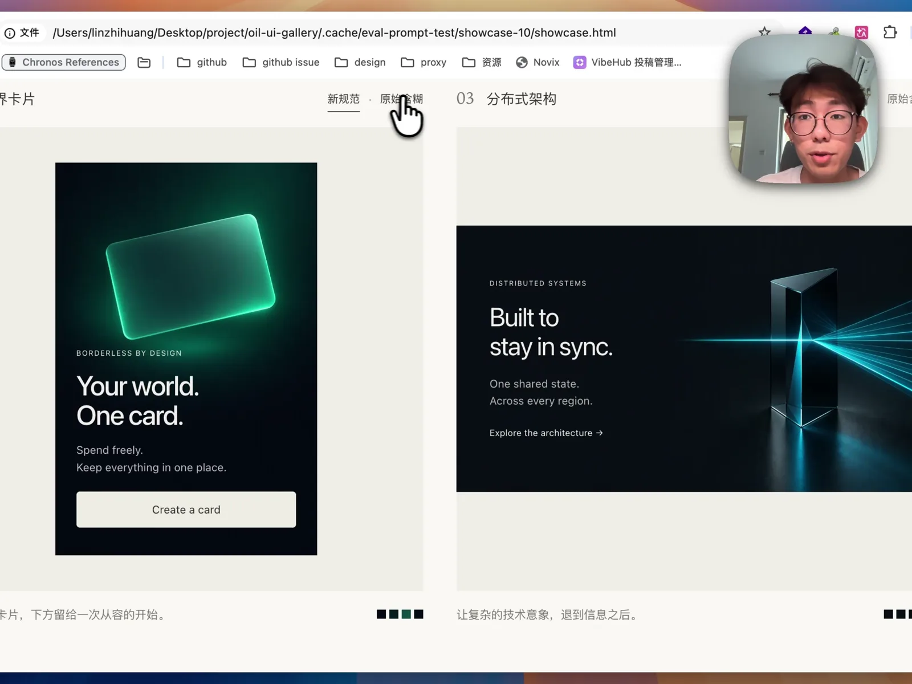The height and width of the screenshot is (684, 912).
Task: Open the Novix bookmark
Action: coord(538,62)
